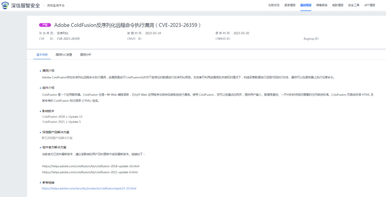The height and width of the screenshot is (197, 386).
Task: Click the 组件官方解决方案 heading
Action: pyautogui.click(x=54, y=148)
